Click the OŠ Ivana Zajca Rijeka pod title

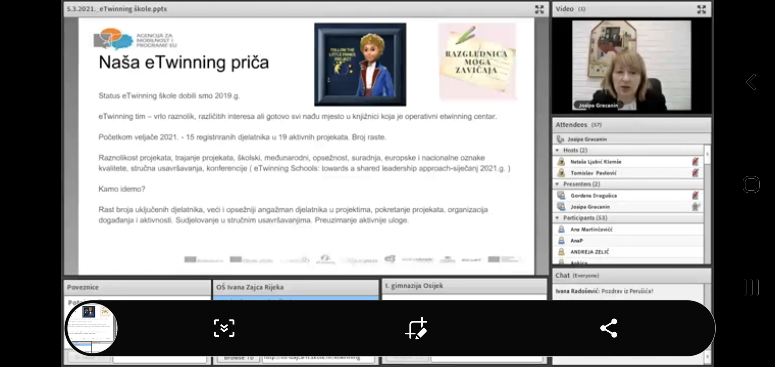click(x=250, y=287)
